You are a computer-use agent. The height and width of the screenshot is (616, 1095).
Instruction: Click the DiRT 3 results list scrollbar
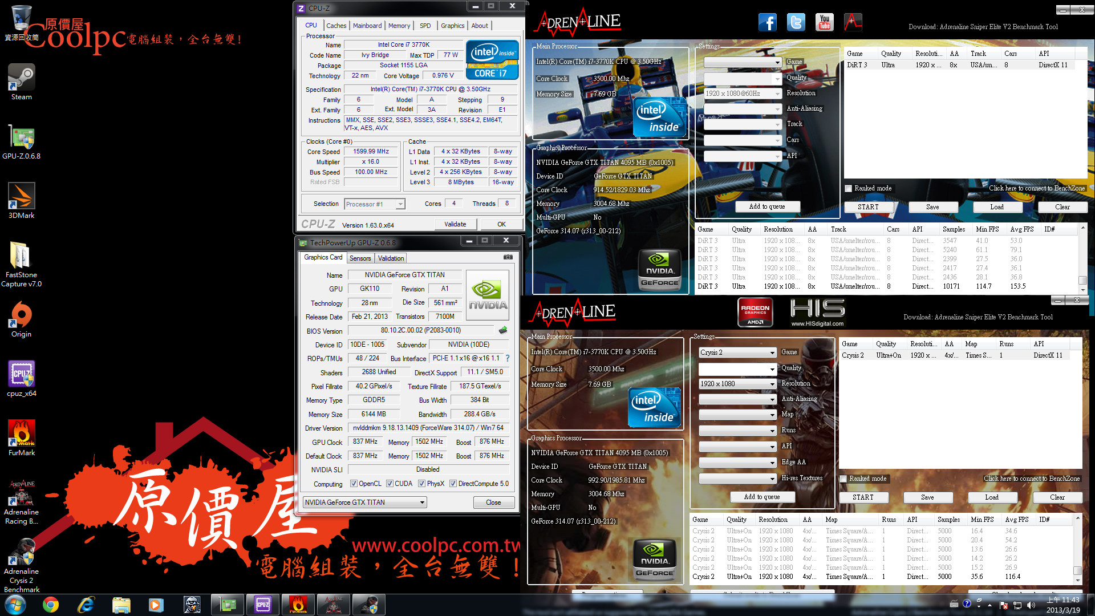[1082, 257]
